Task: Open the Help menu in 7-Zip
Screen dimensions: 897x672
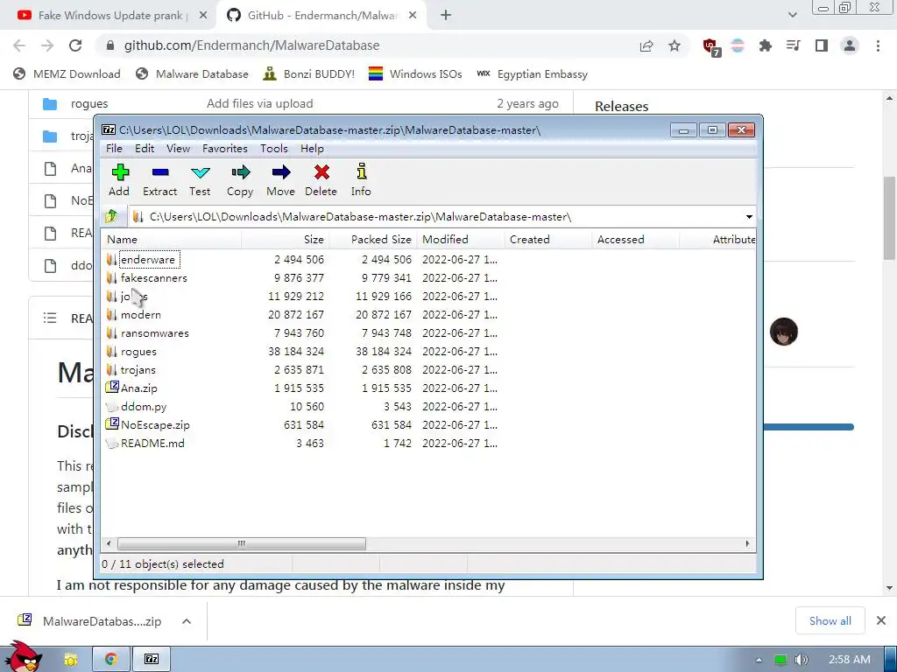Action: click(313, 149)
